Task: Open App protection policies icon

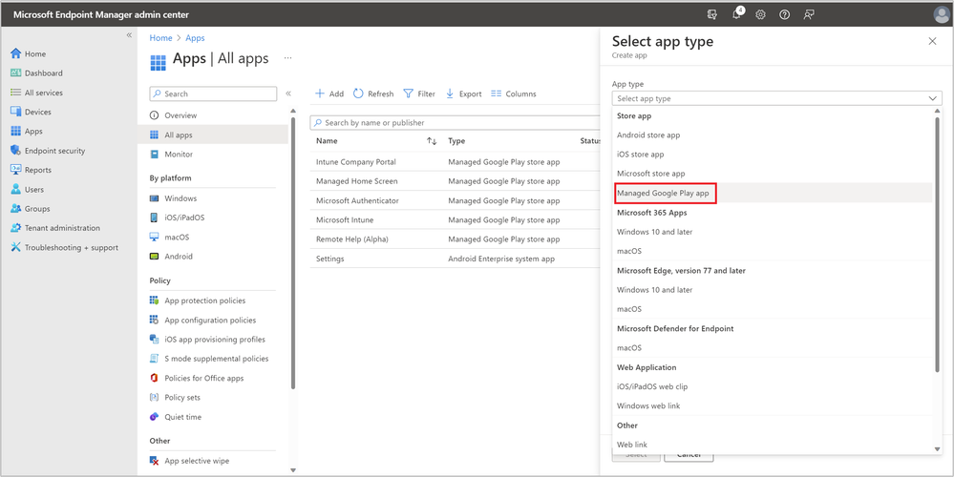Action: [155, 301]
